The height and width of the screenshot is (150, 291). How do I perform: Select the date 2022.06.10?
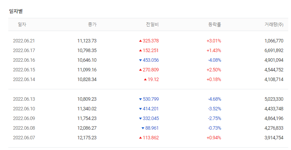[x=24, y=109]
